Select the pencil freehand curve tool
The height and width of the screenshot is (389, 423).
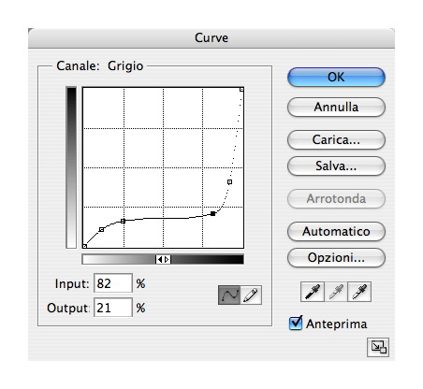[251, 295]
